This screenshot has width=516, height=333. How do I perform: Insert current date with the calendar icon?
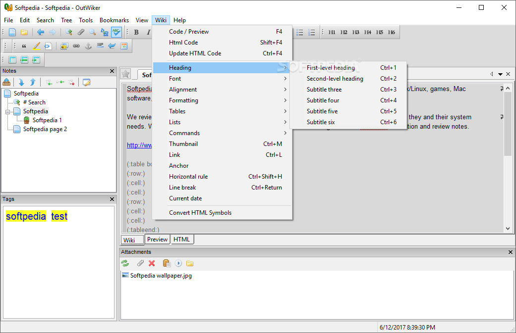[x=124, y=46]
